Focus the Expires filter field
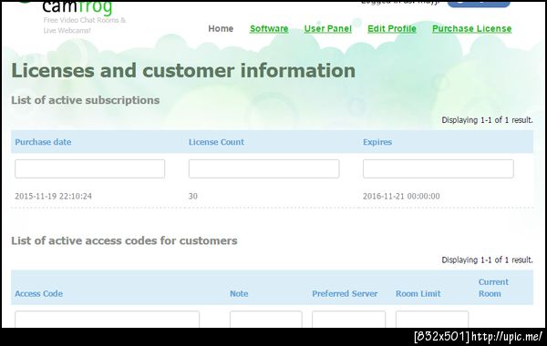This screenshot has height=346, width=547. 439,169
